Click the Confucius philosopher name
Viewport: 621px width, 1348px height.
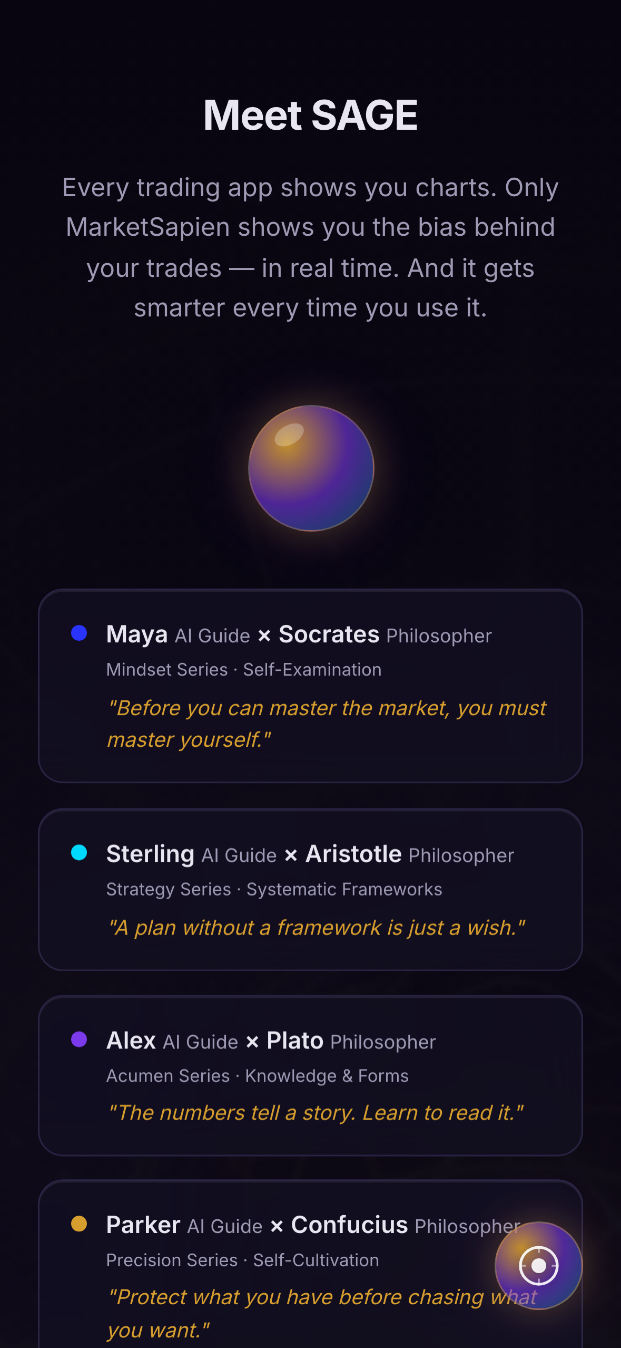349,1225
